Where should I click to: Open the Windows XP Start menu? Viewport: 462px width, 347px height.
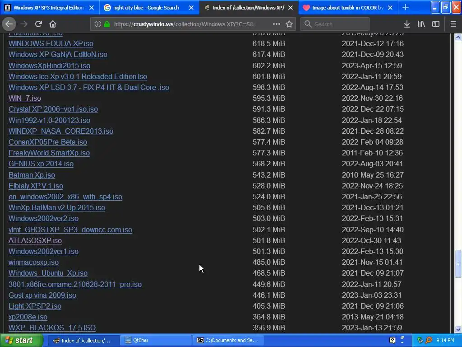coord(21,341)
